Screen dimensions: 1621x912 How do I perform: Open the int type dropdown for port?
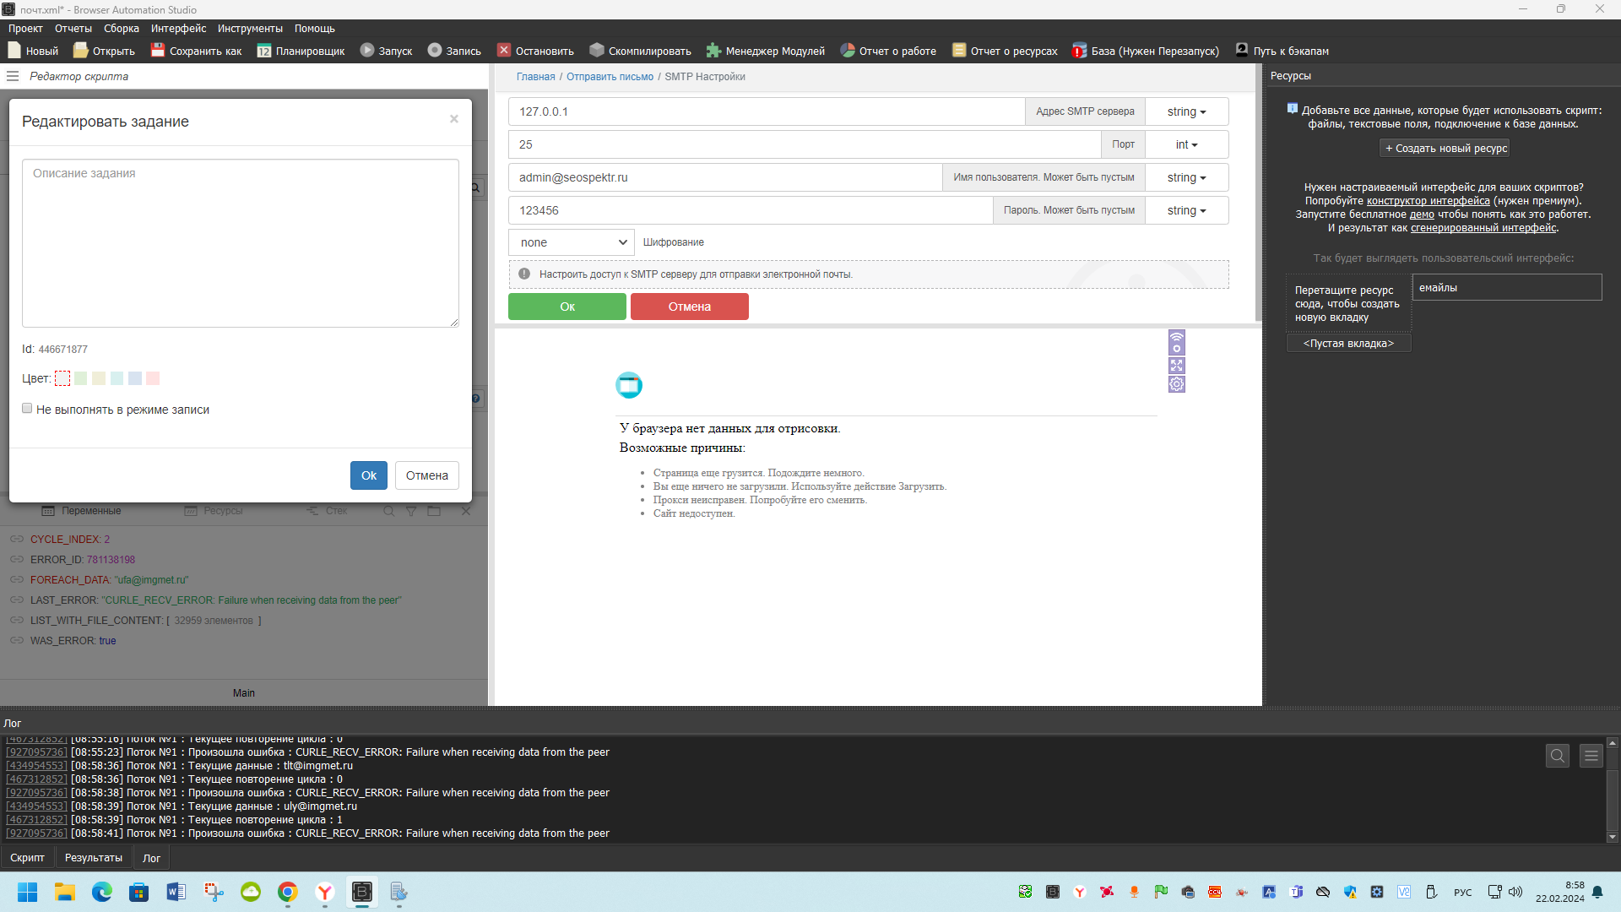point(1186,144)
